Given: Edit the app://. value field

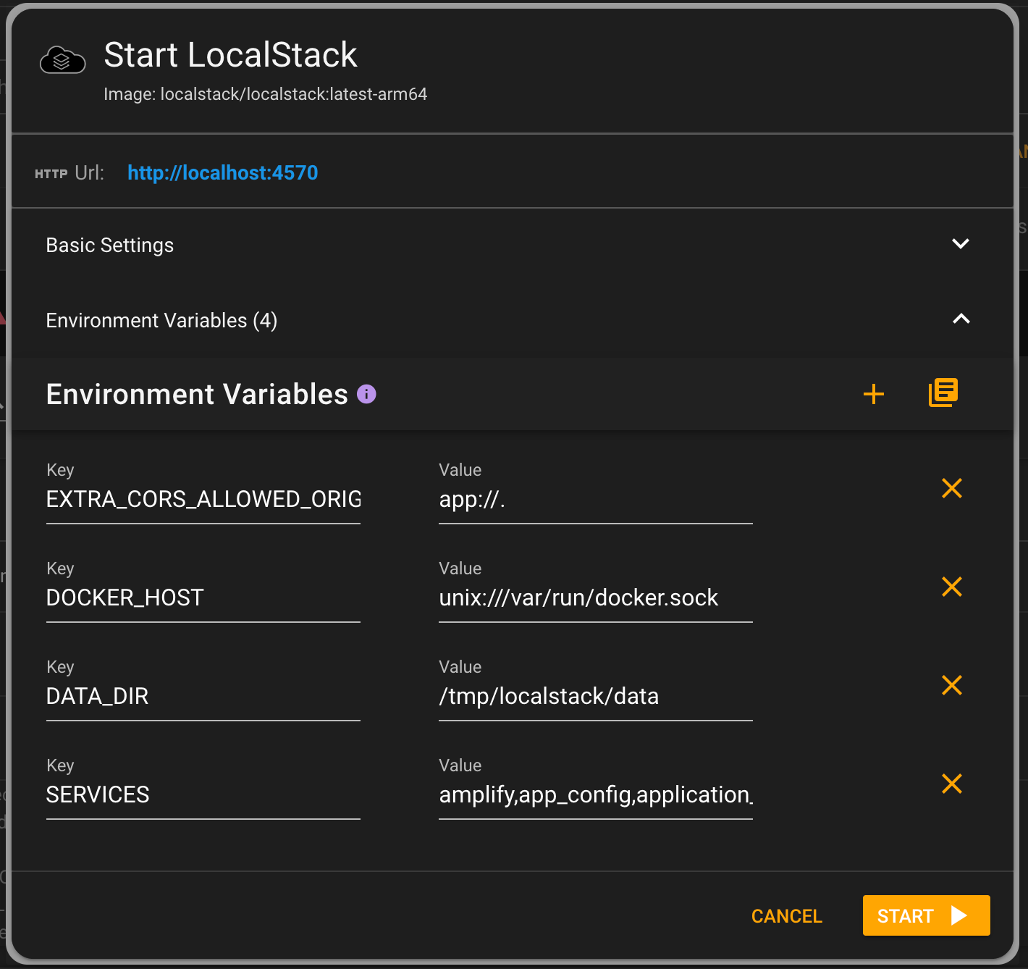Looking at the screenshot, I should click(596, 500).
